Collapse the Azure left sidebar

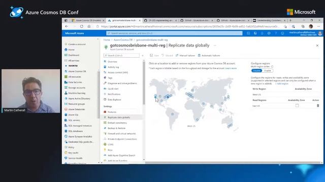coord(98,39)
